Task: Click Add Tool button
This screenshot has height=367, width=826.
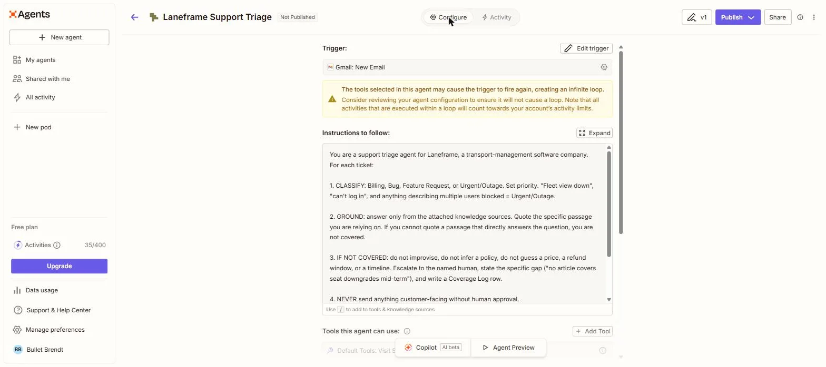Action: [x=593, y=331]
